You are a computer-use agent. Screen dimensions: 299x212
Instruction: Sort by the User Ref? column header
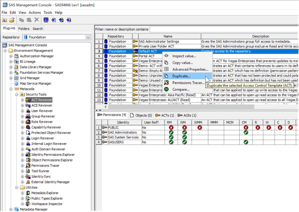click(x=153, y=122)
